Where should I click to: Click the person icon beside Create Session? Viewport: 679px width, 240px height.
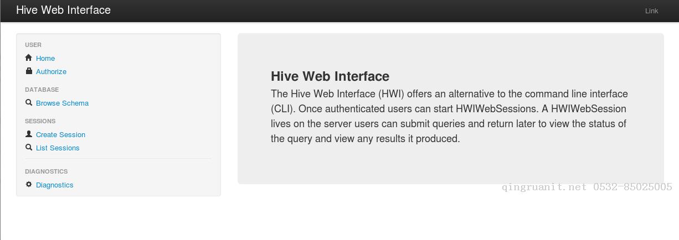[x=29, y=134]
